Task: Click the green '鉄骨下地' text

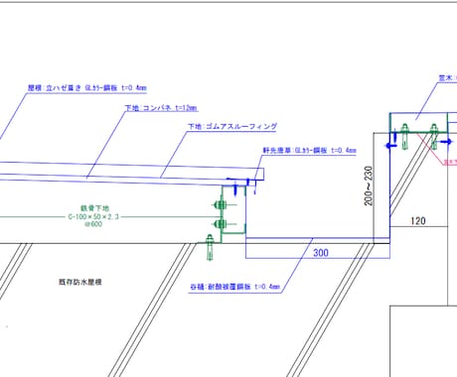Action: point(94,208)
